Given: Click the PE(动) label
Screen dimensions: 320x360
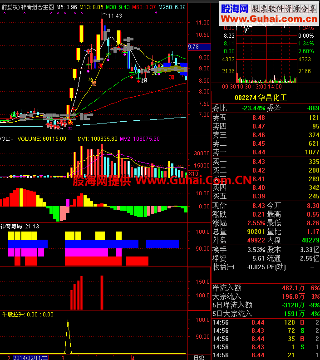Looking at the screenshot, I should (x=276, y=267).
